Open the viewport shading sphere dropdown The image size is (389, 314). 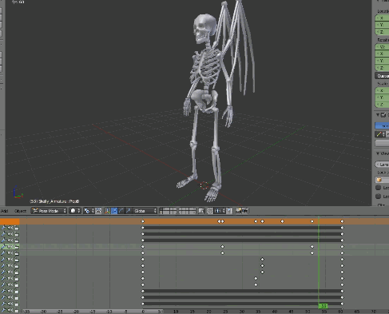coord(75,211)
